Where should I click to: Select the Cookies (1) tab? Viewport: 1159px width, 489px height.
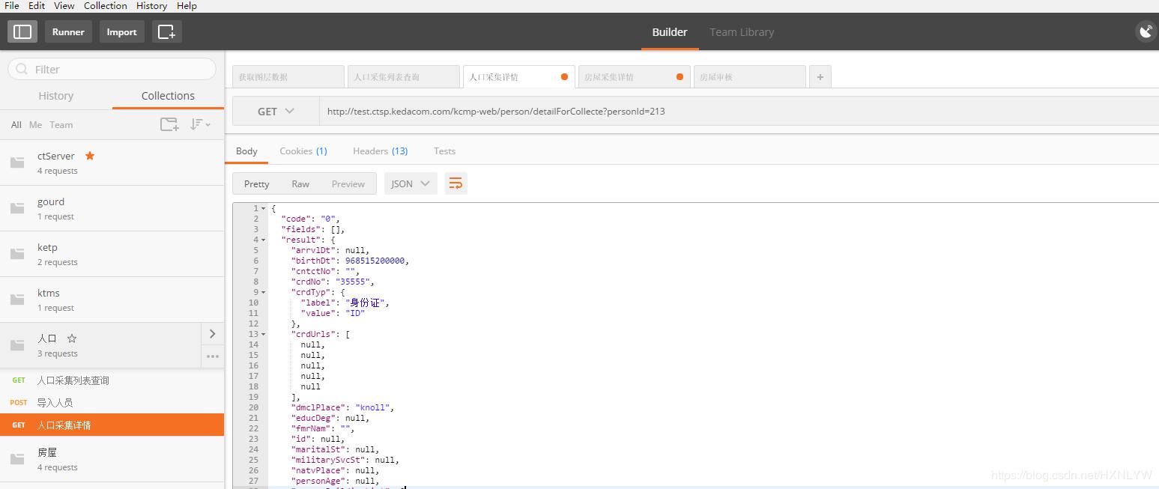pos(303,151)
